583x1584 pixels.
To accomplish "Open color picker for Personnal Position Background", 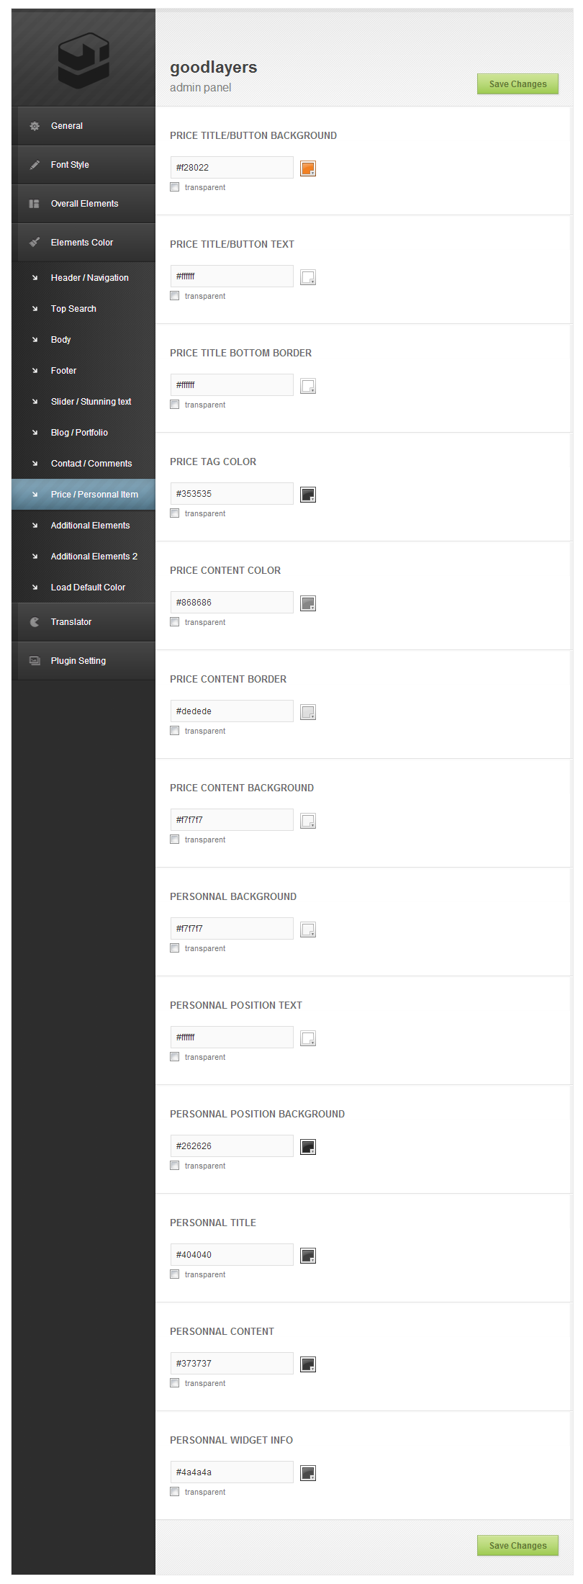I will coord(308,1147).
